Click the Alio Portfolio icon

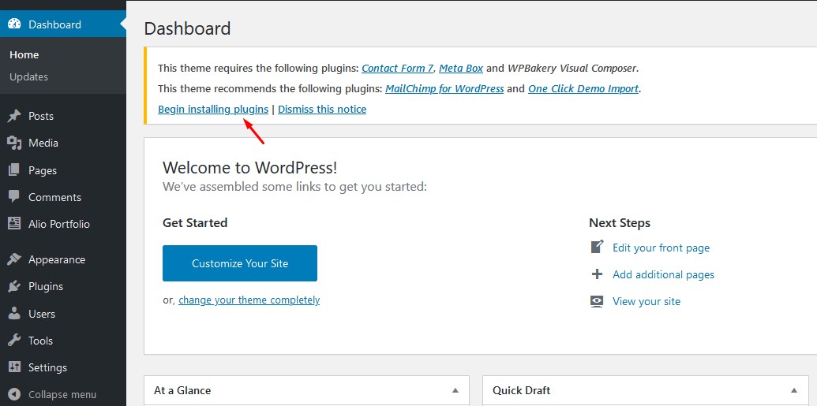14,224
